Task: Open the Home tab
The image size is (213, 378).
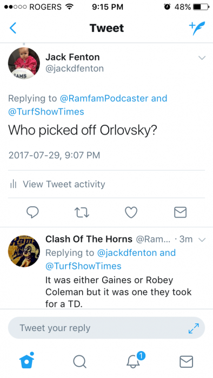Action: 27,360
